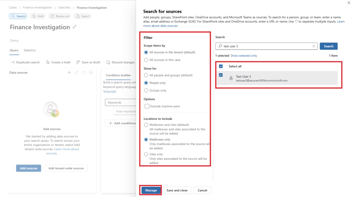The width and height of the screenshot is (354, 197).
Task: Select Mailboxes and sites default radio
Action: click(x=146, y=125)
